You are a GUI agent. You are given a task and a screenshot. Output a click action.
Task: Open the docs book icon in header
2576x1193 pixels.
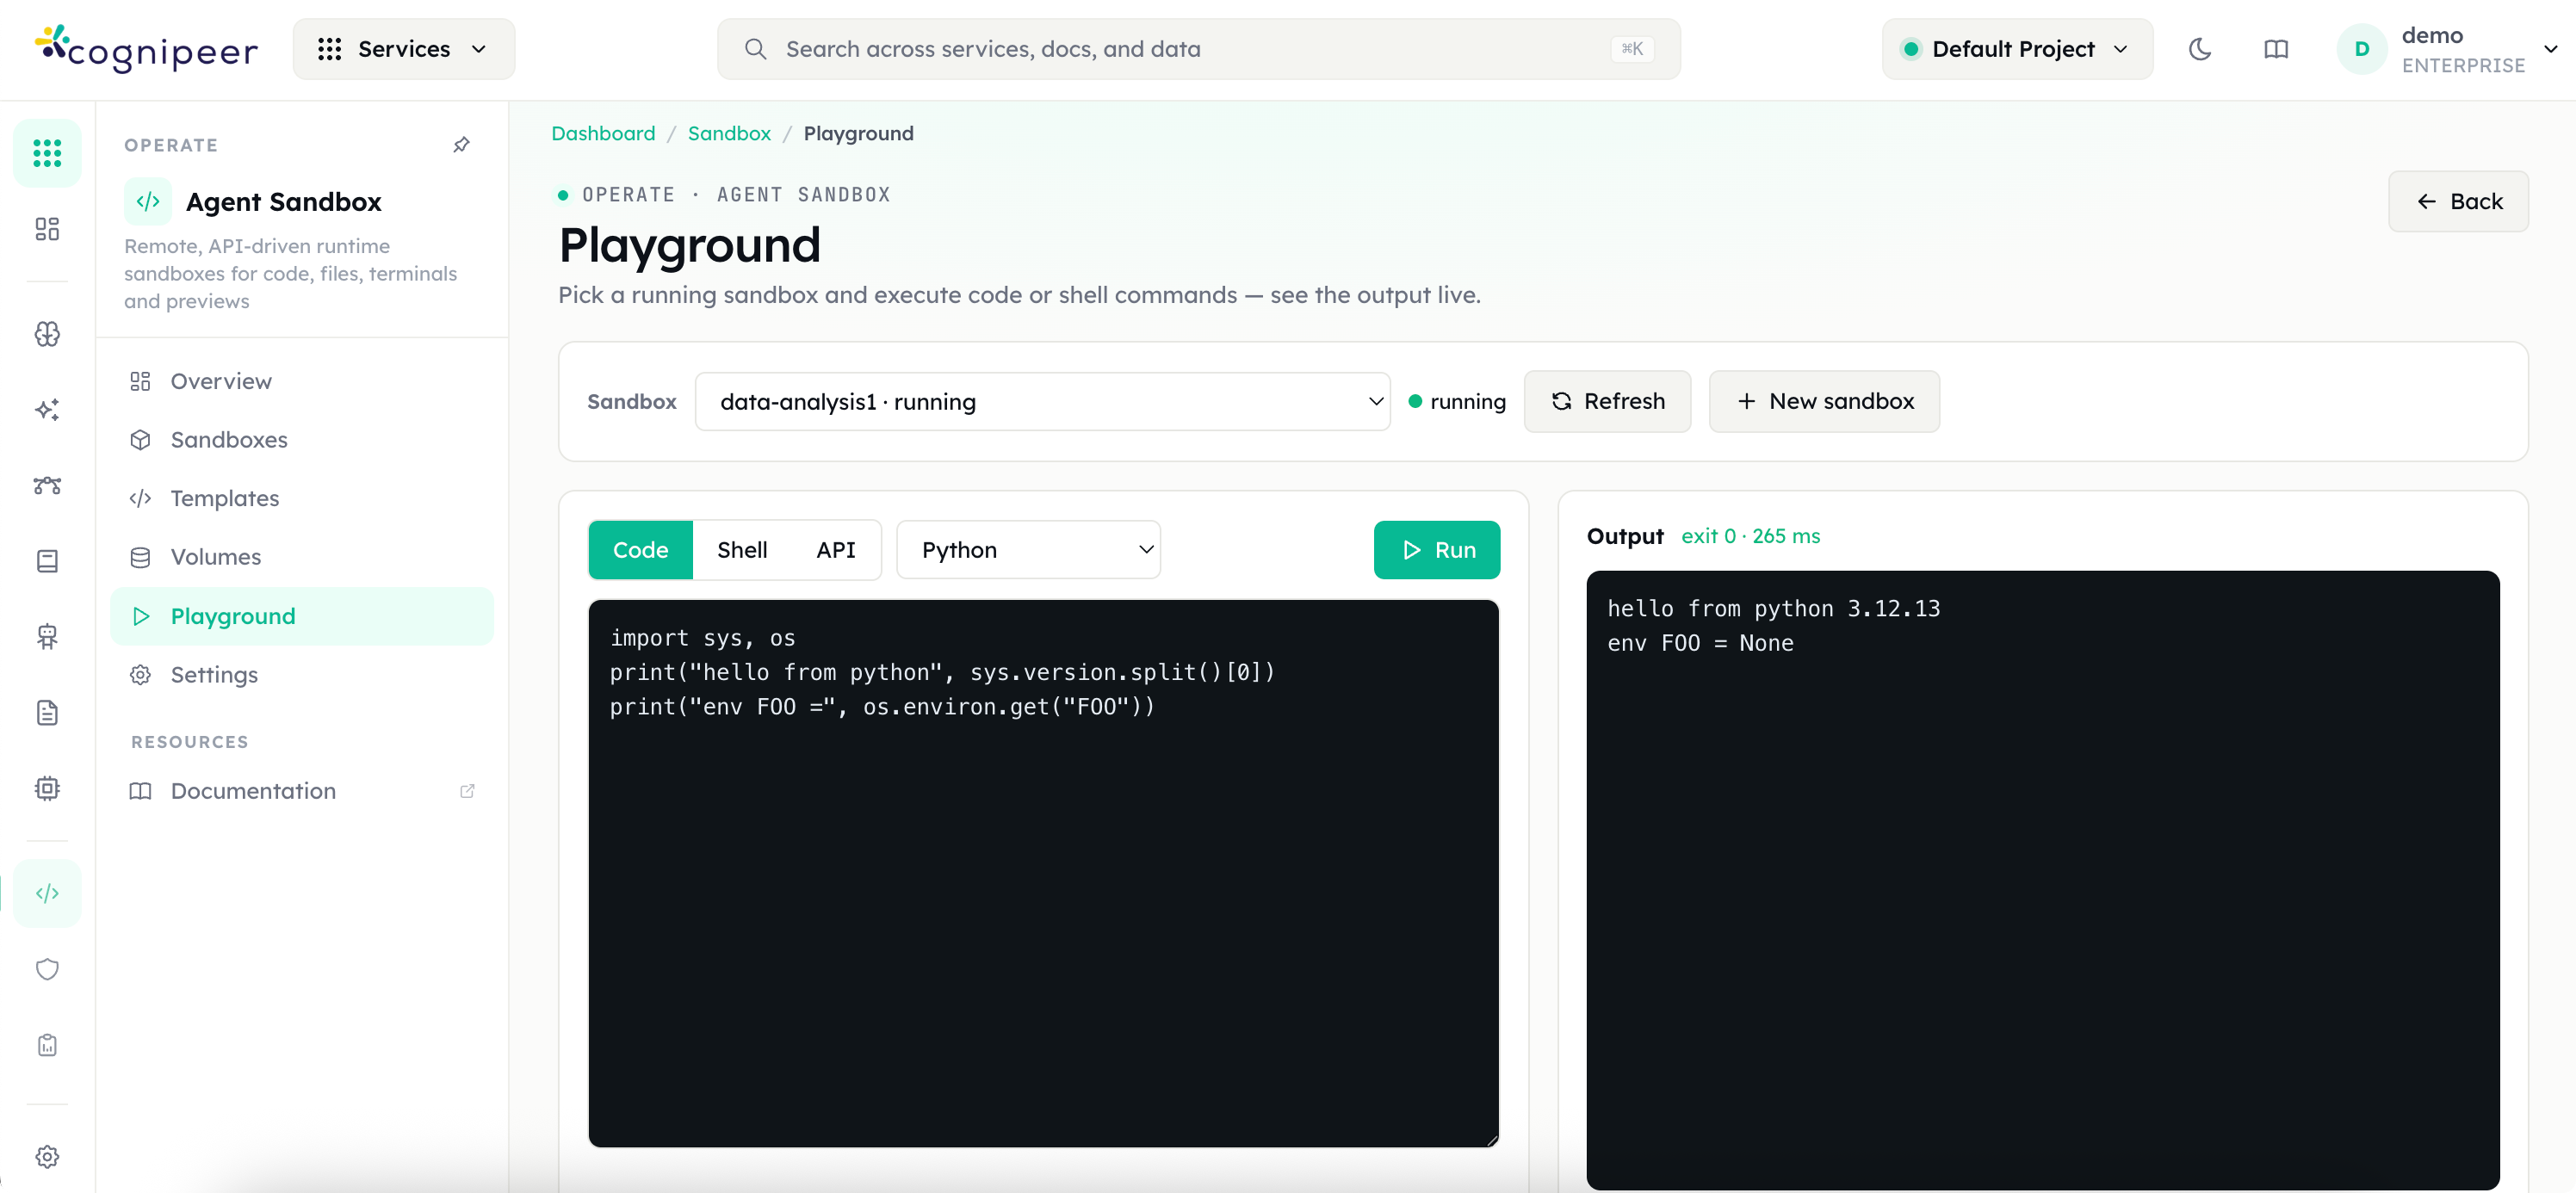(2275, 49)
